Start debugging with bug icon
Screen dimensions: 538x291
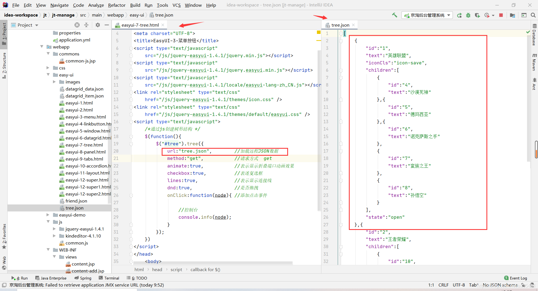click(468, 15)
